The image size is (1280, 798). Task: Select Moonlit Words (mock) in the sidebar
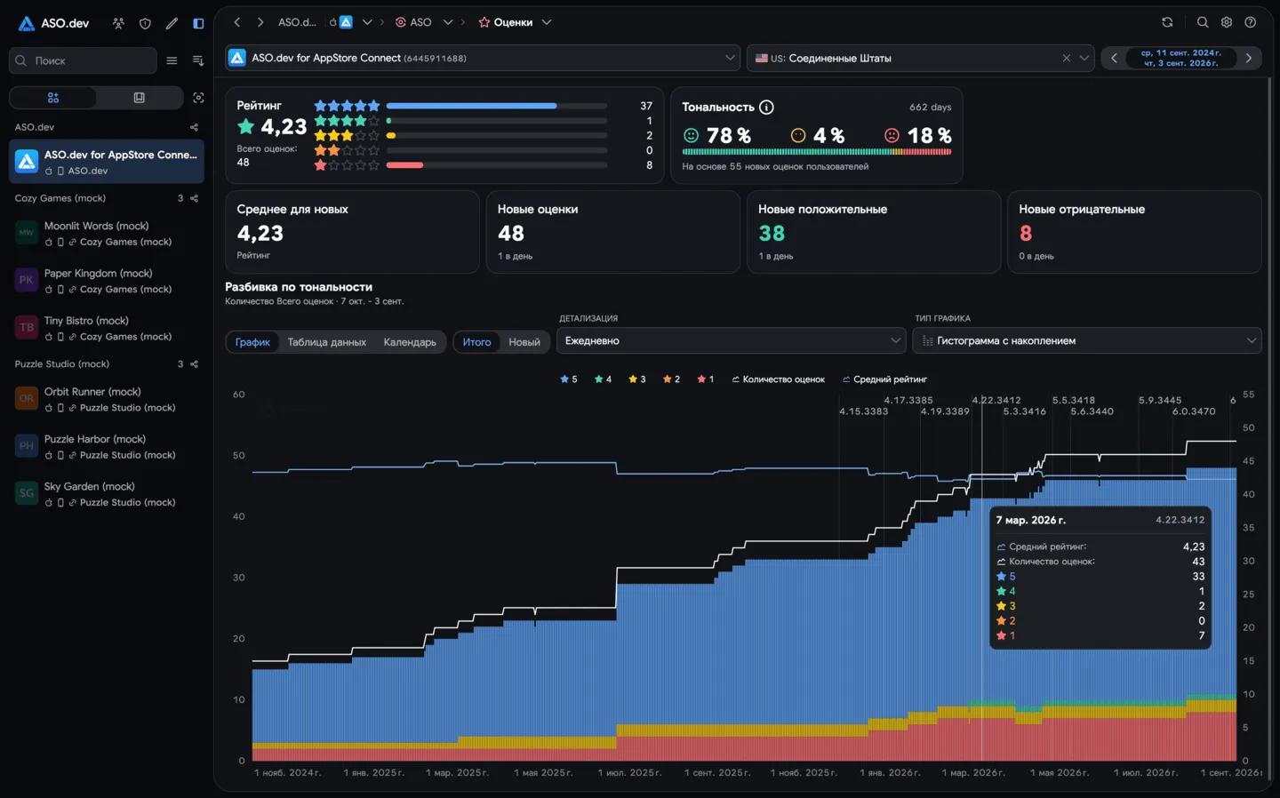(107, 234)
